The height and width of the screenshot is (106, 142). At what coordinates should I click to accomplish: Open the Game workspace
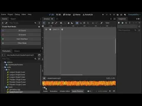click(77, 15)
